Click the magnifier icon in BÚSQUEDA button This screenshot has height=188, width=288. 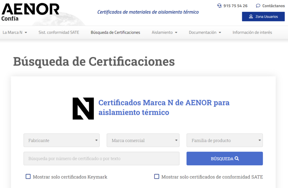click(237, 159)
